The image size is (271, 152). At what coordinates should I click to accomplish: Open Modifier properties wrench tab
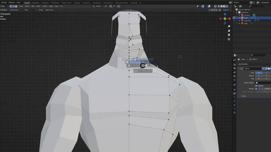tap(235, 94)
